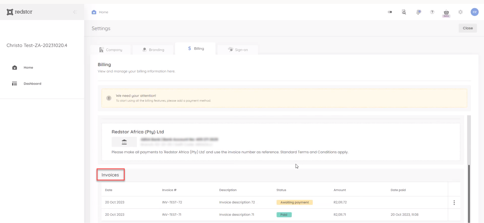The image size is (484, 223).
Task: Click the Dashboard sidebar icon
Action: tap(14, 84)
